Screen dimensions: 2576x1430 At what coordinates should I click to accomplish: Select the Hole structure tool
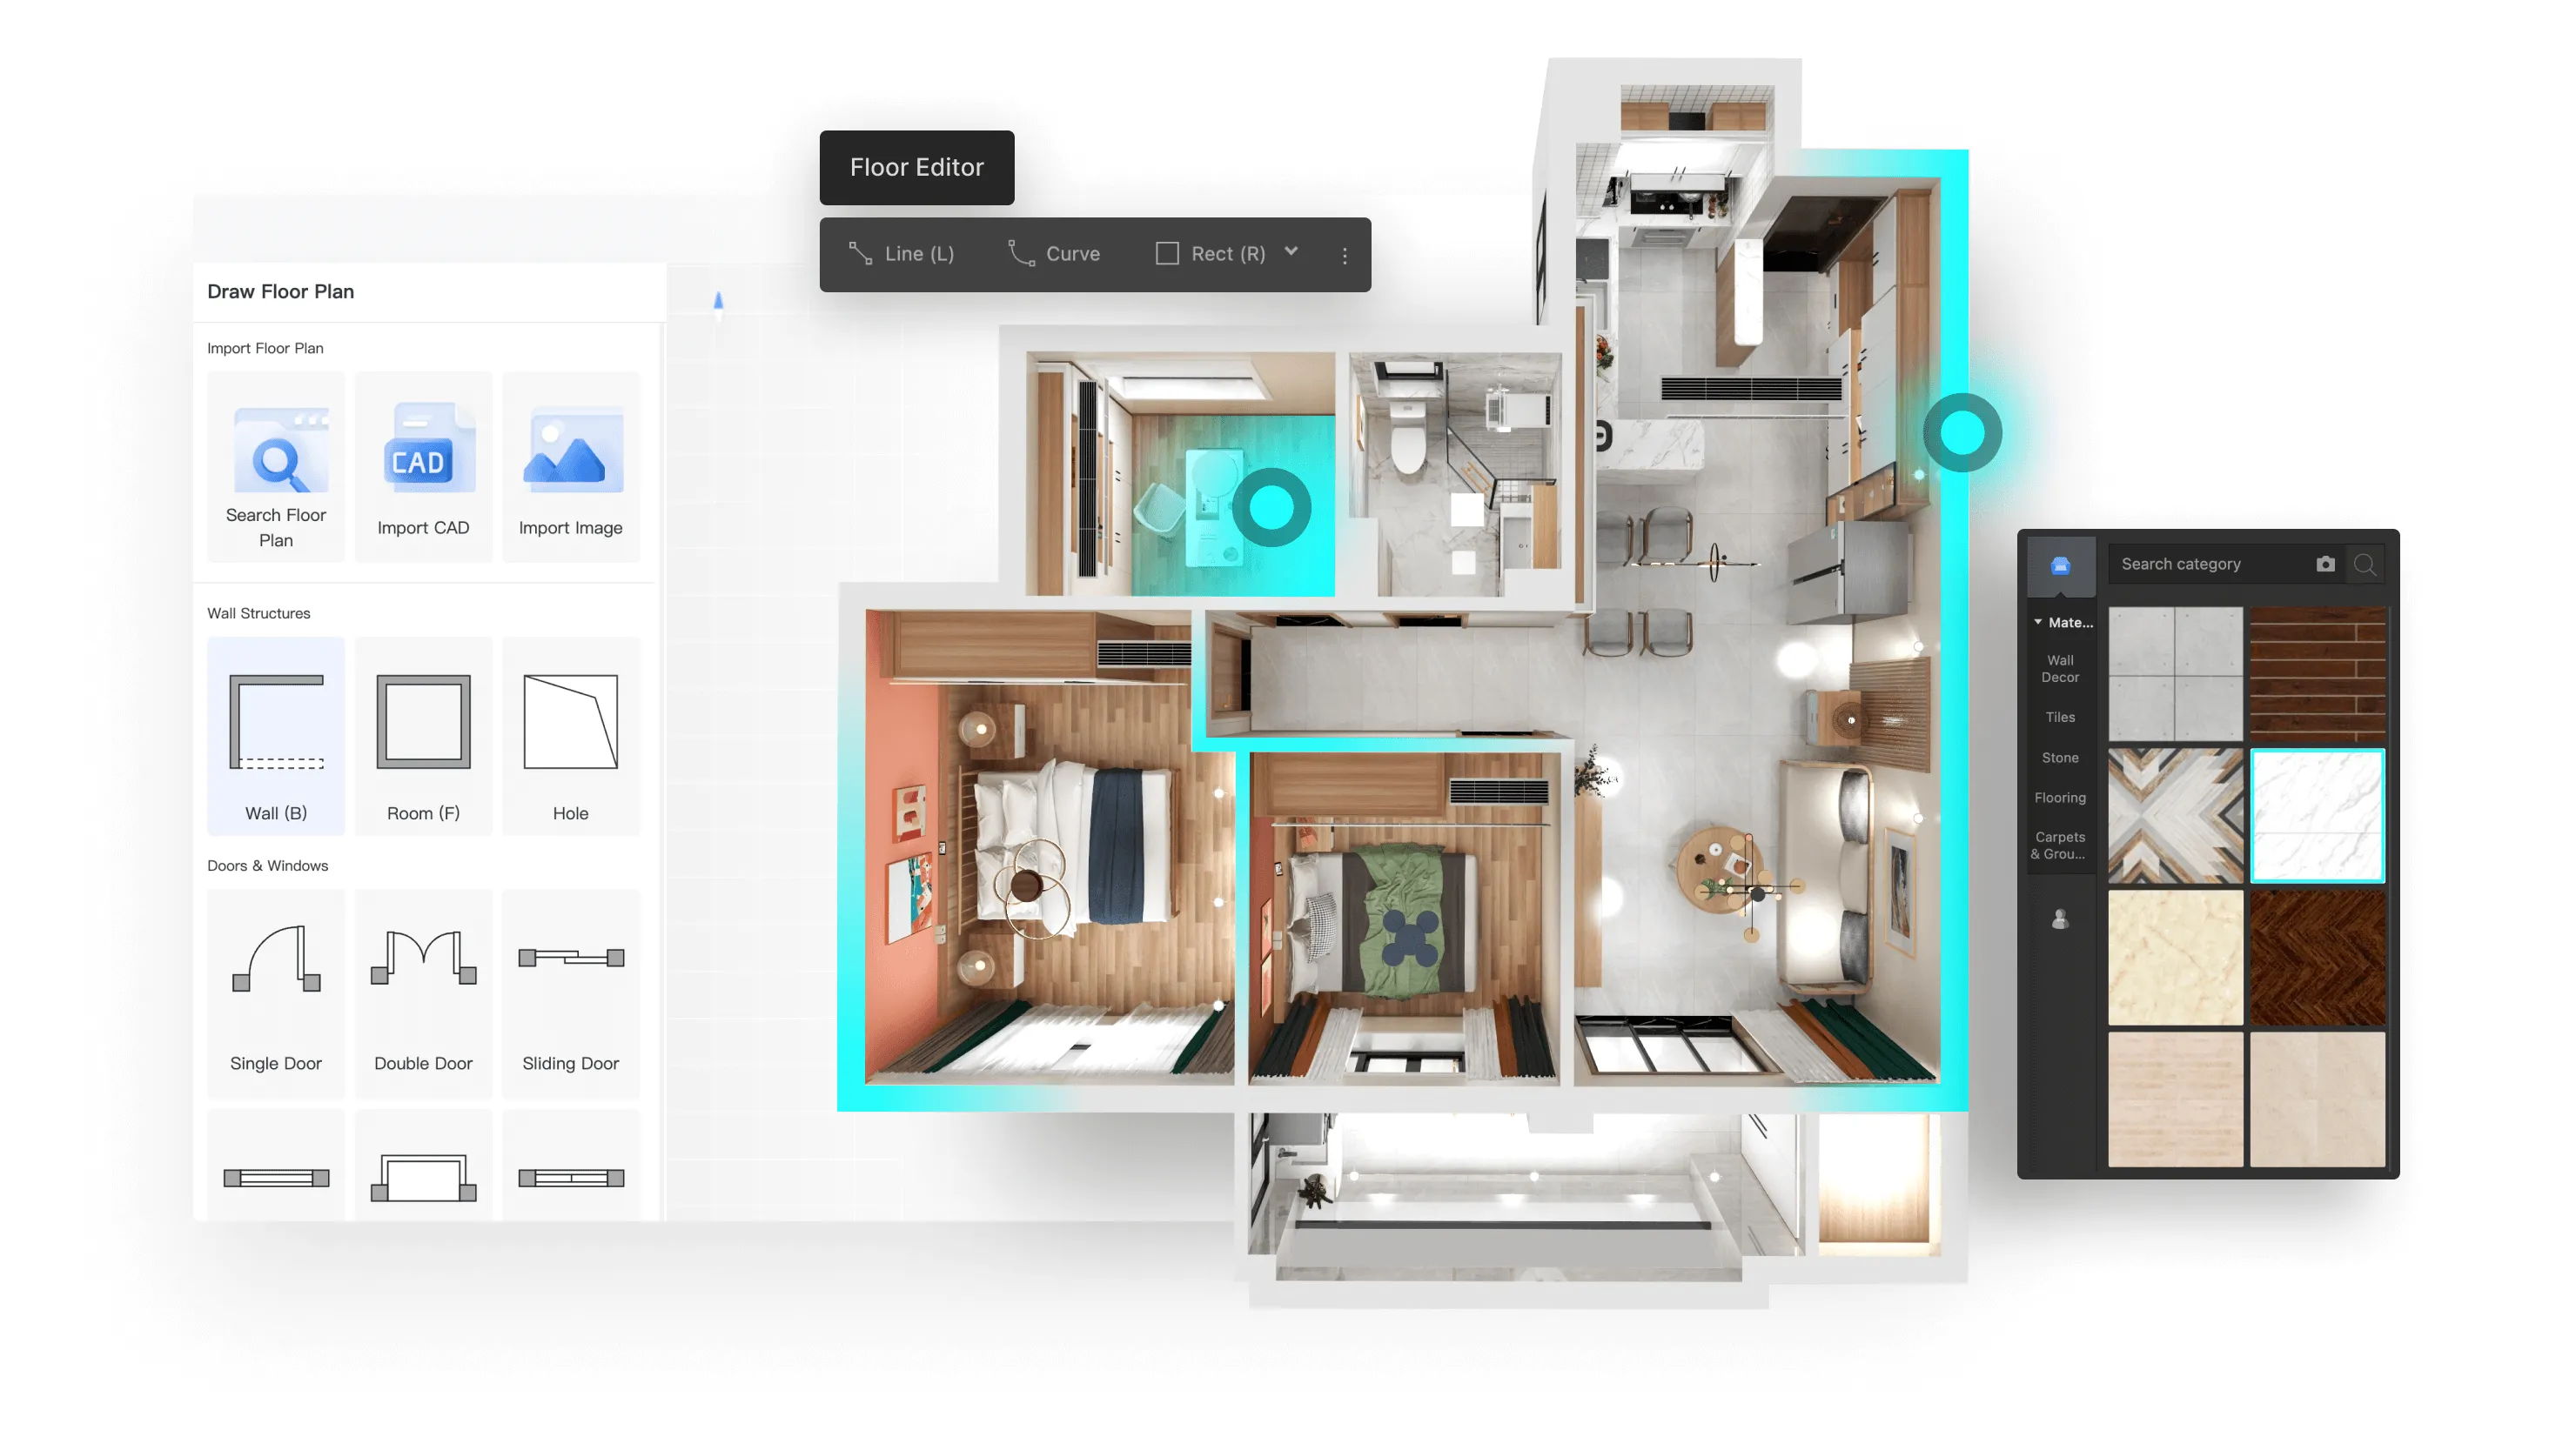pos(571,737)
